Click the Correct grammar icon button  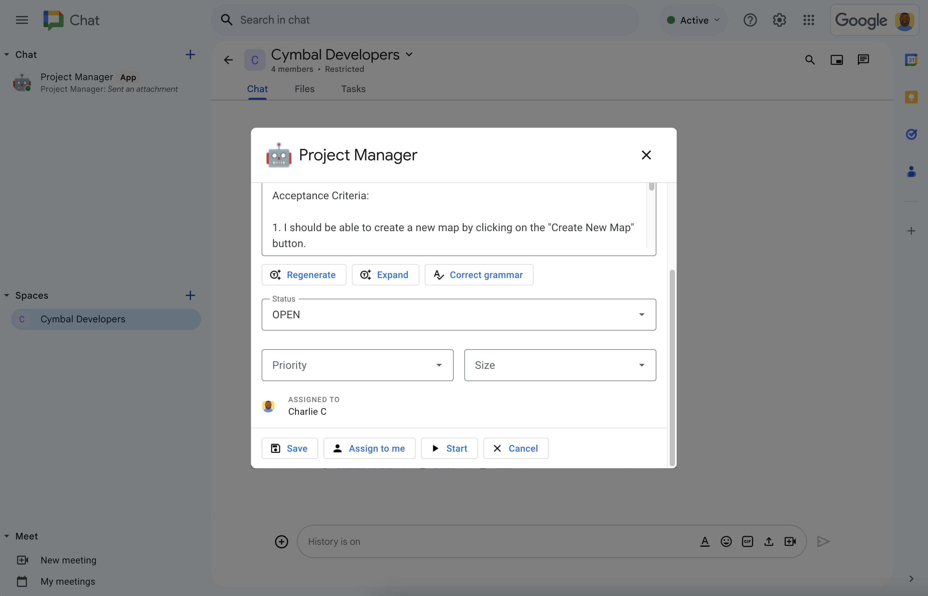pos(439,274)
